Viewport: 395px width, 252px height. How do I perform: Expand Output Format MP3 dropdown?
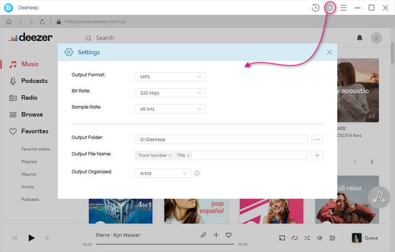tap(170, 77)
